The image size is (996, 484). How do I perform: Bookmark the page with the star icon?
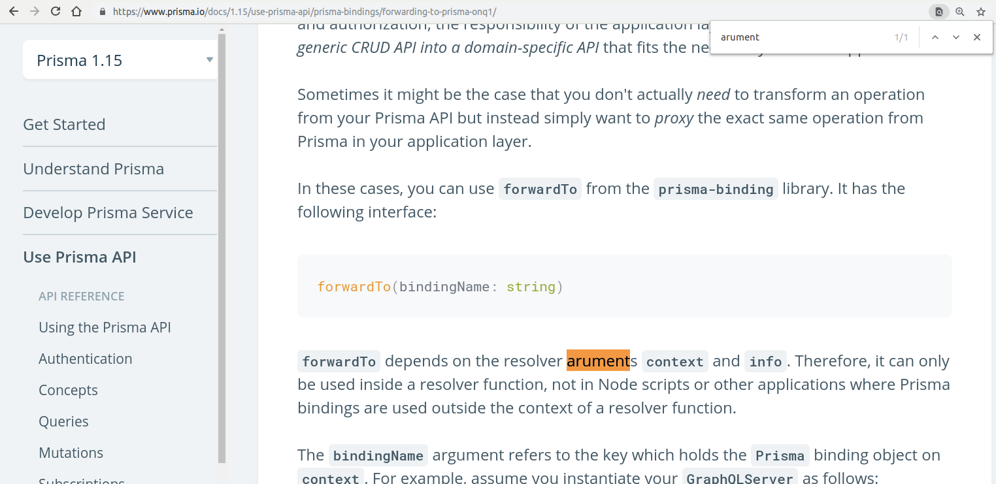click(x=980, y=11)
